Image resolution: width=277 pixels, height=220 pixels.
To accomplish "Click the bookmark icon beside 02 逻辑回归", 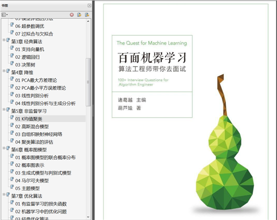I will [x=12, y=56].
